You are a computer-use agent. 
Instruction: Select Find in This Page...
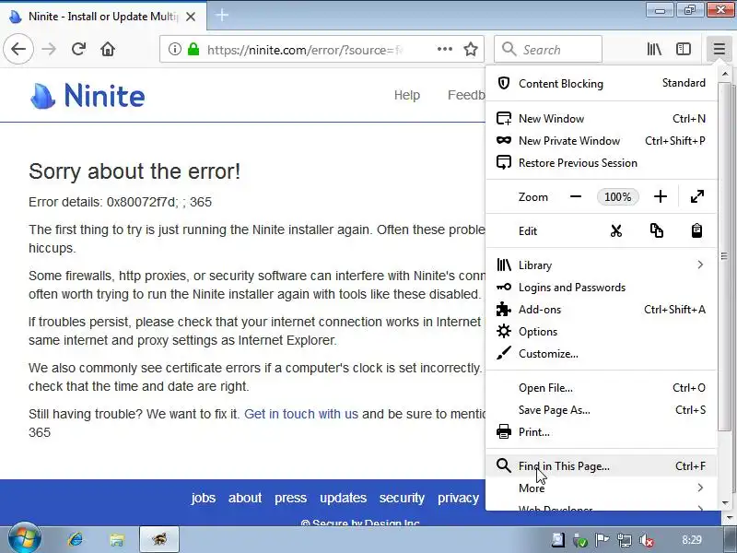click(602, 466)
